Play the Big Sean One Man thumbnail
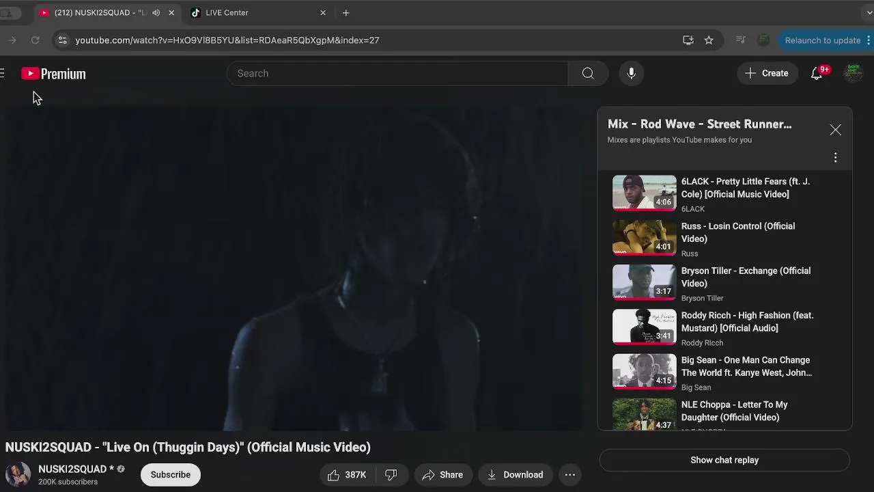874x492 pixels. [x=644, y=371]
